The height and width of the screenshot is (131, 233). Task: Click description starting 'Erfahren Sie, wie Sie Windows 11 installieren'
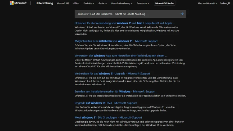coord(125,47)
